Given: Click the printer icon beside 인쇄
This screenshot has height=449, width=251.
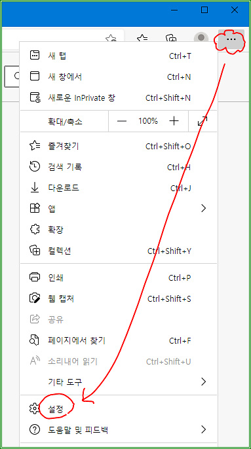Looking at the screenshot, I should point(35,278).
